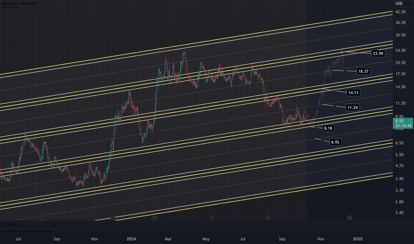Image resolution: width=414 pixels, height=244 pixels.
Task: Click the red earnings marker just before 2025
Action: pos(350,218)
